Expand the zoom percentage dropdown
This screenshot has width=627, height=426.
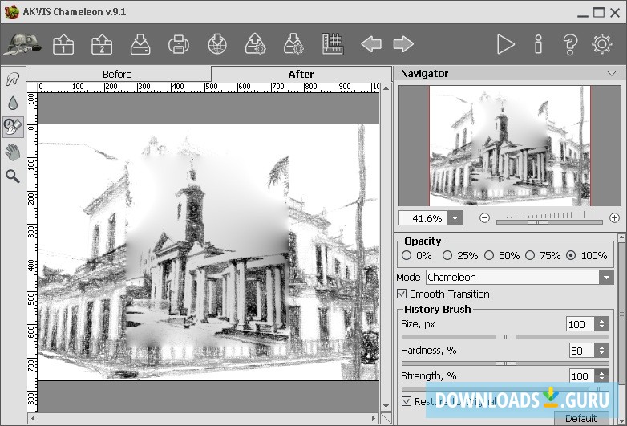tap(455, 218)
